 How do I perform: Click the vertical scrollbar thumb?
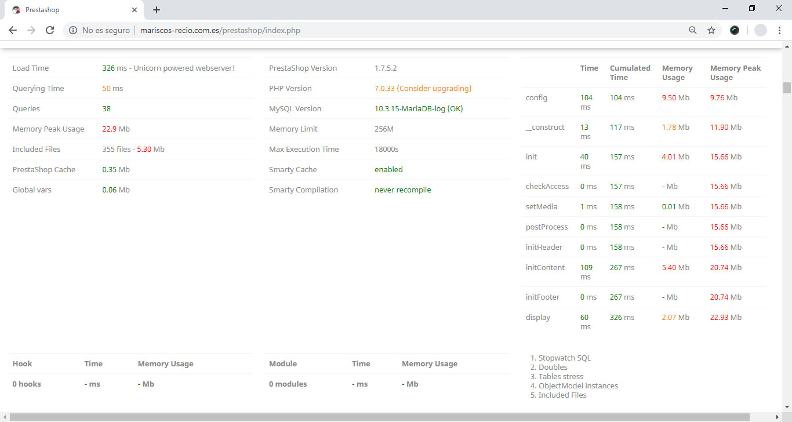tap(787, 88)
